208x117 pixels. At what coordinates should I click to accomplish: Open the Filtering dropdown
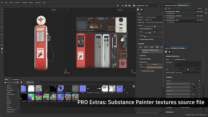pyautogui.click(x=154, y=20)
